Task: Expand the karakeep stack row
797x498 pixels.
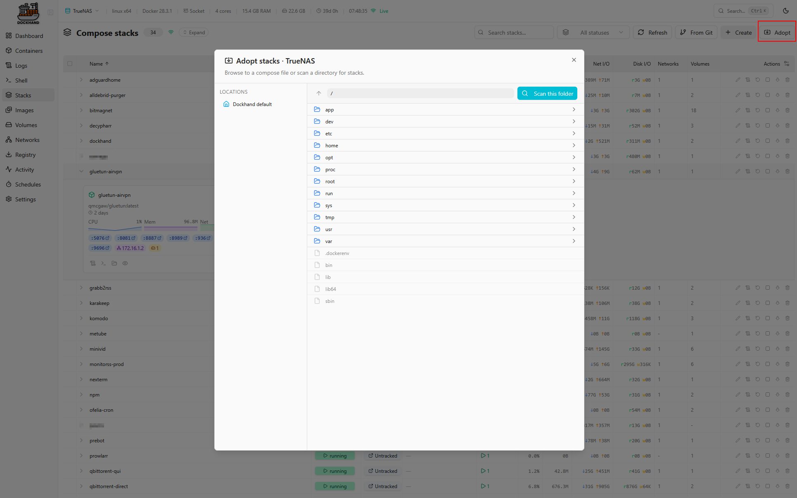Action: [81, 303]
